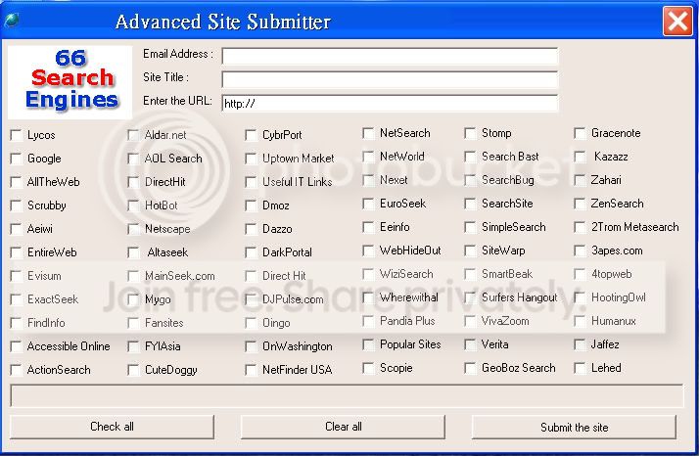The image size is (699, 456).
Task: Check the 2Trom Metasearch checkbox
Action: click(580, 227)
